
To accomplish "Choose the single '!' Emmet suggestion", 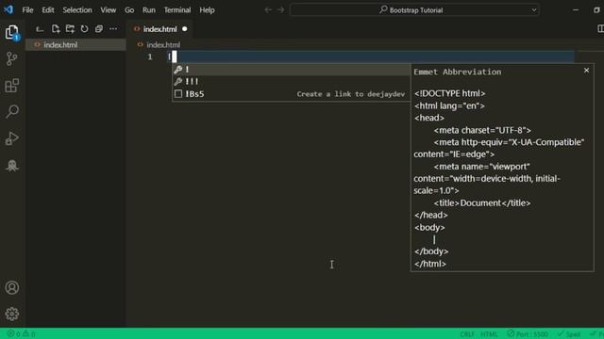I will pos(291,70).
